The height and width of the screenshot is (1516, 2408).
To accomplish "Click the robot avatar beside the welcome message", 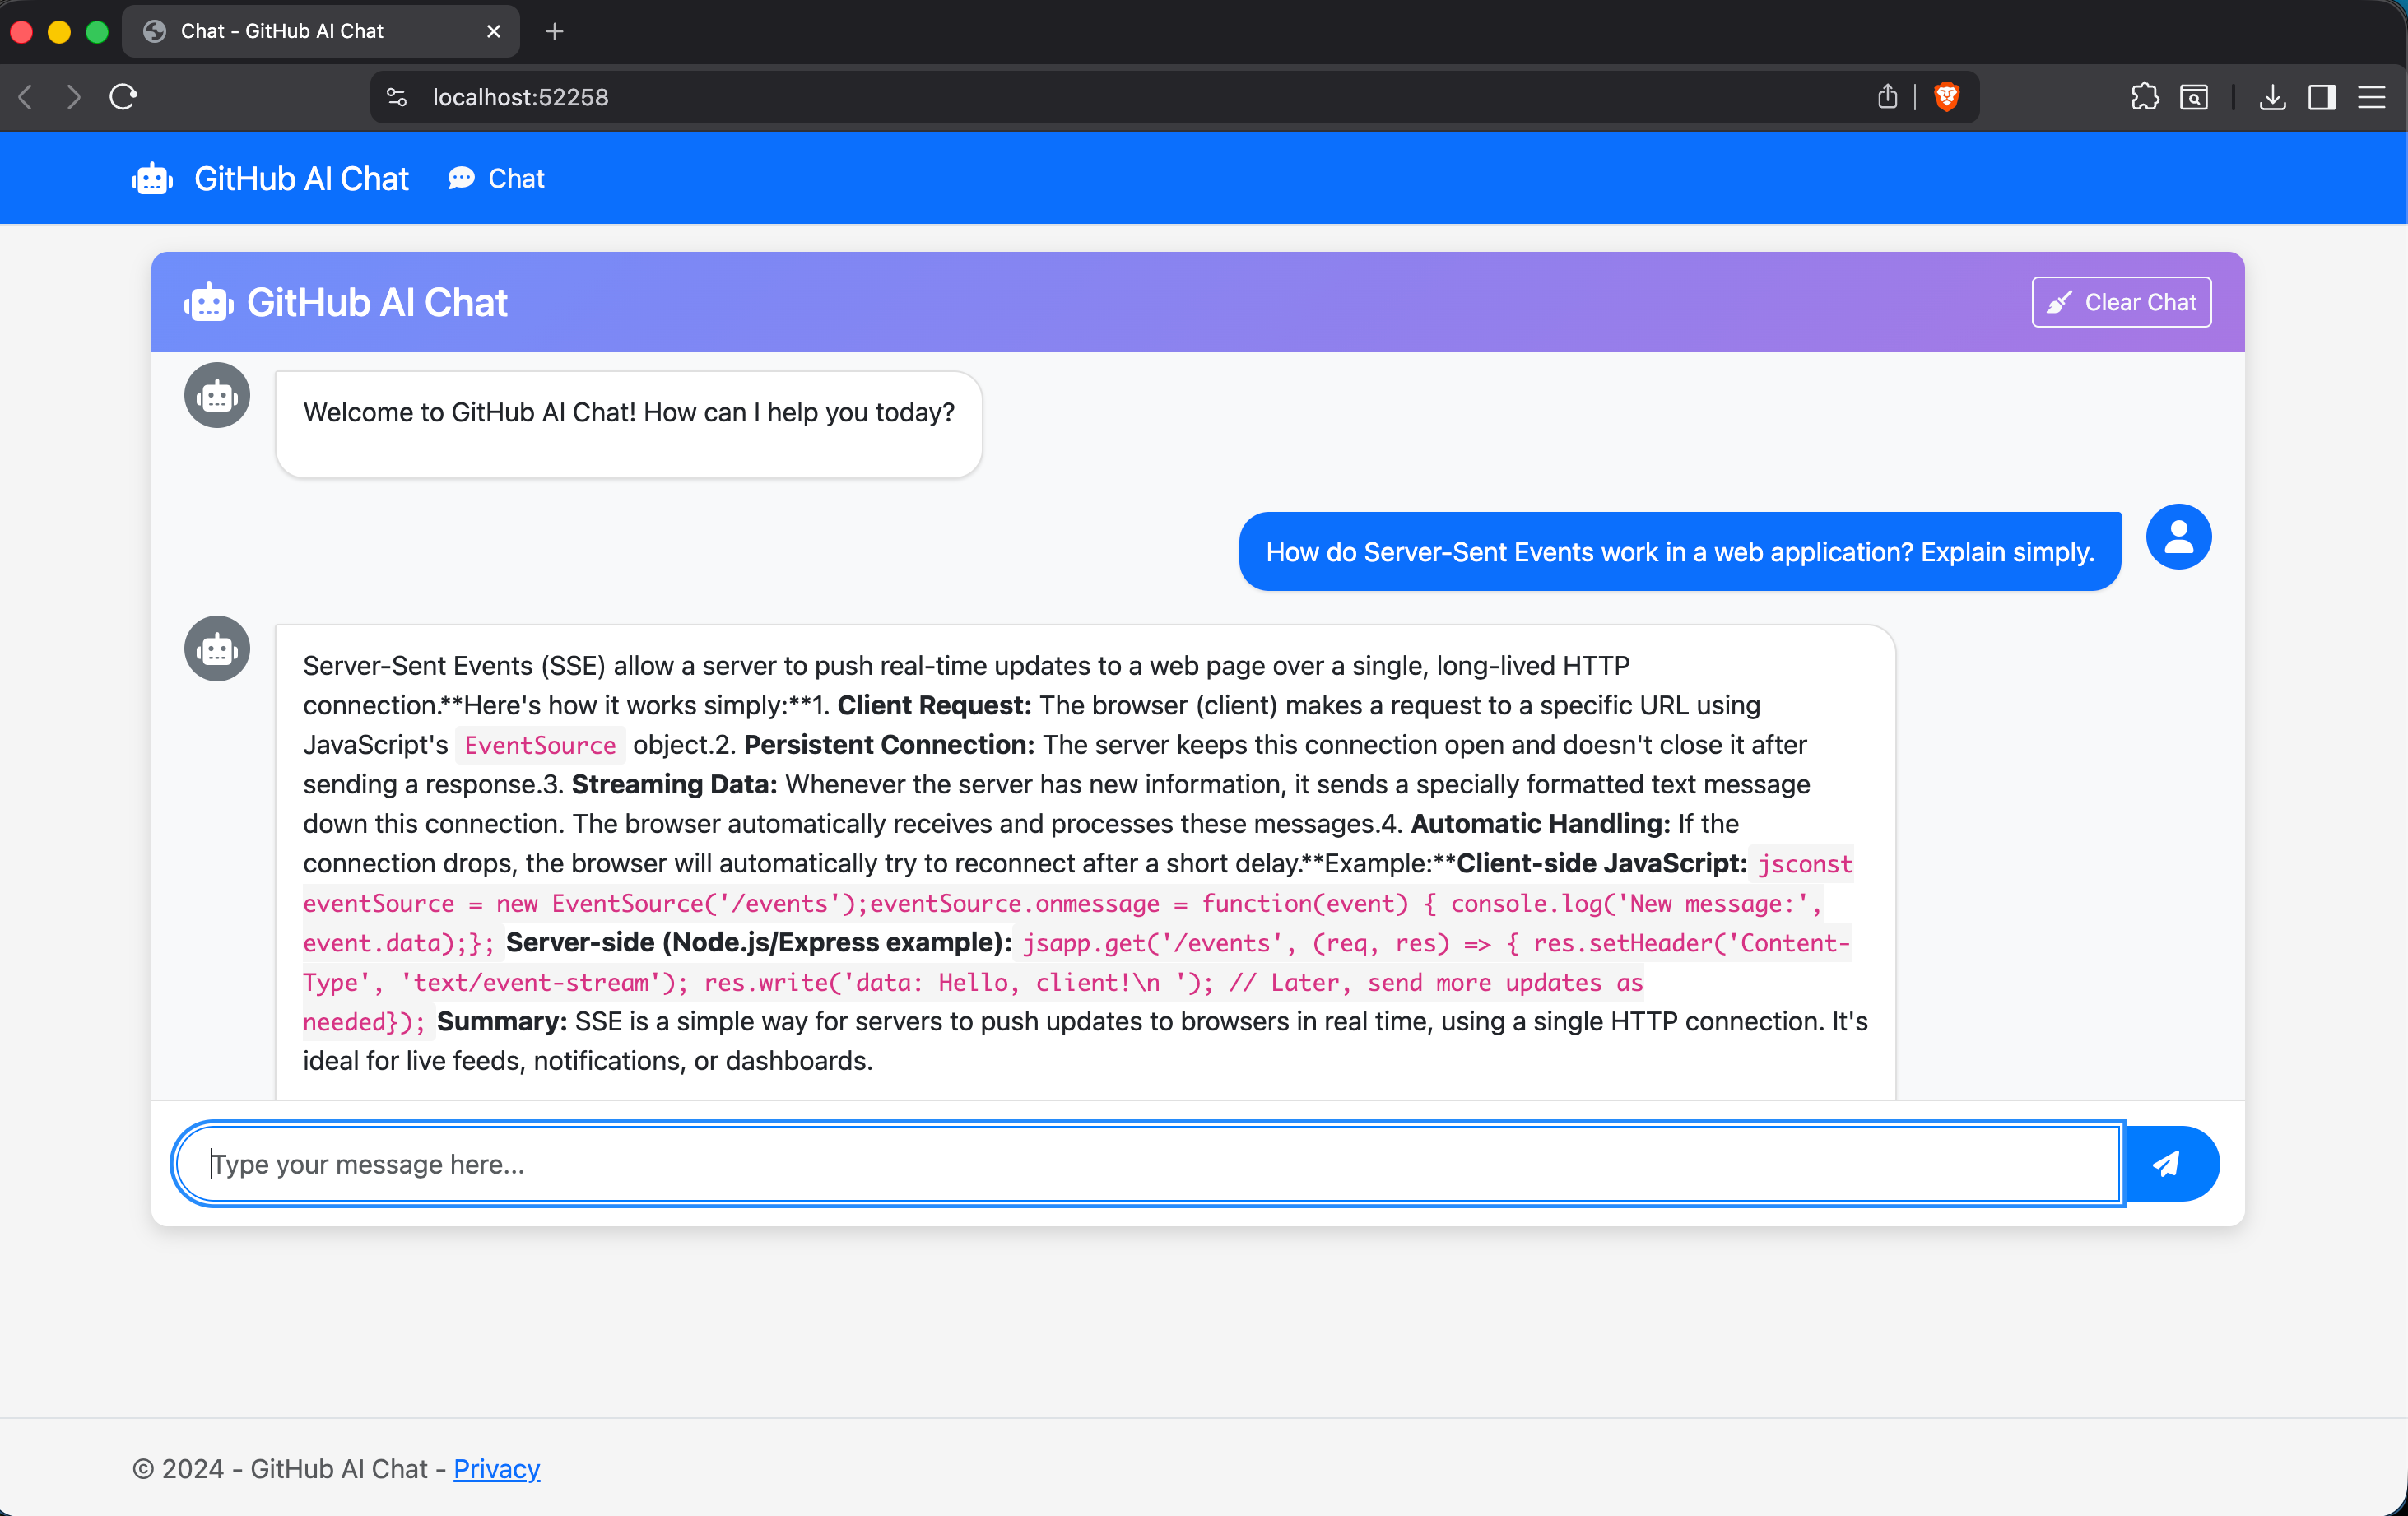I will click(216, 395).
